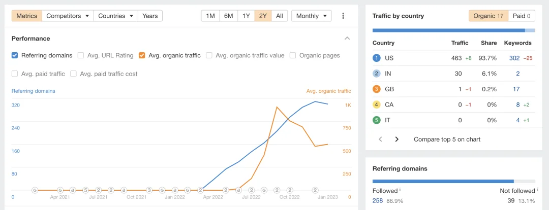Click the orange Avg. organic traffic axis label

pos(328,91)
